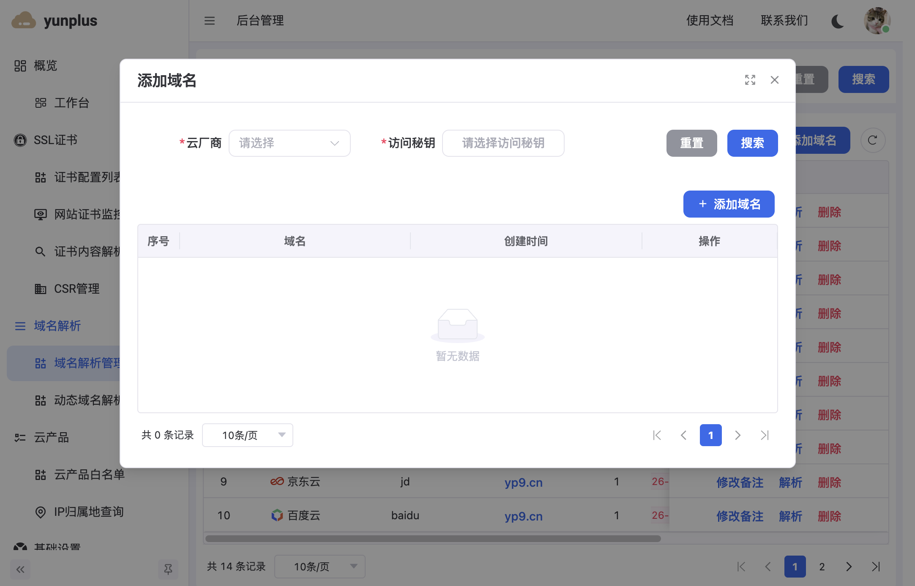Open 使用文档 link in header
This screenshot has height=586, width=915.
pos(710,20)
